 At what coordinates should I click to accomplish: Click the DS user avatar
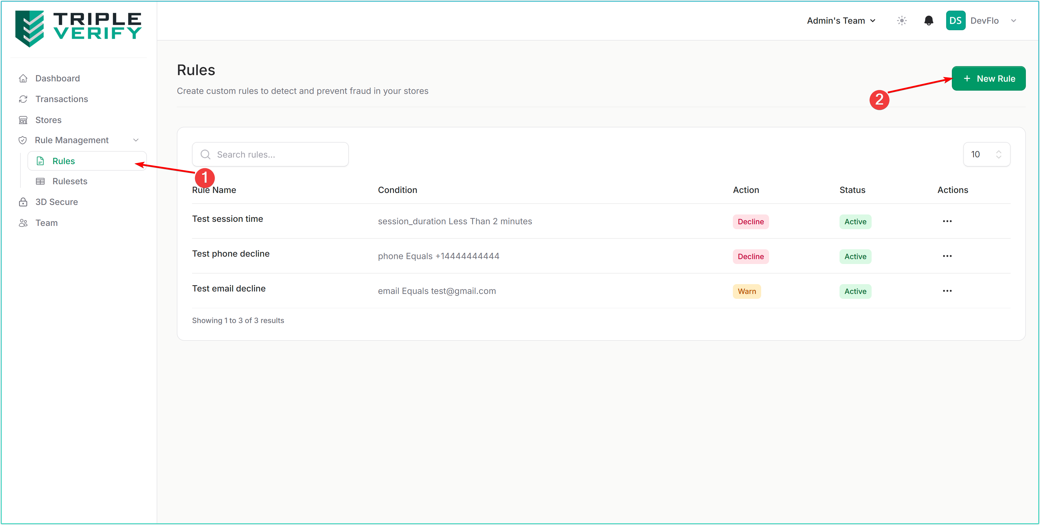click(955, 21)
